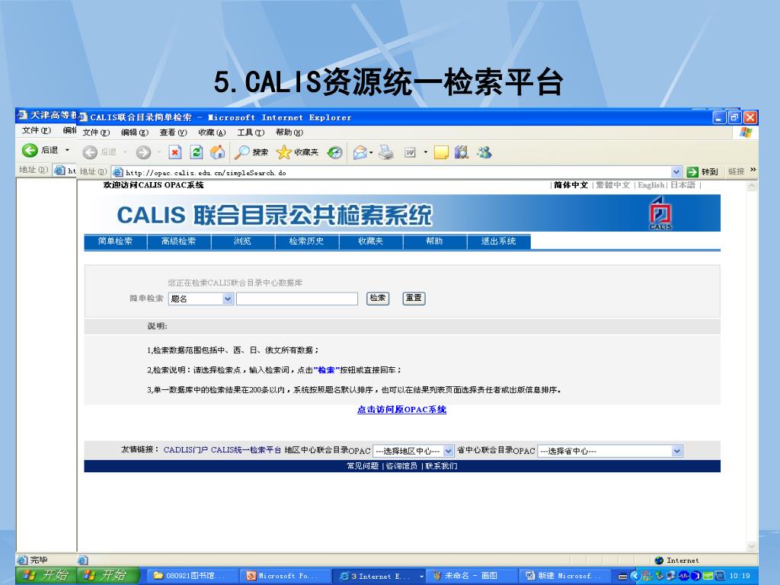
Task: Open the Mail envelope icon
Action: 360,152
